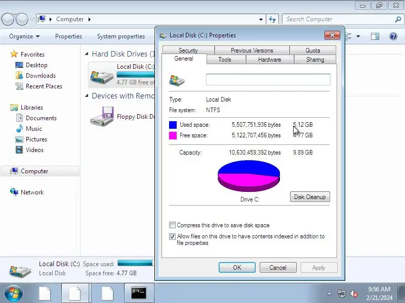Click the Videos film icon
Viewport: 405px width, 303px height.
19,149
